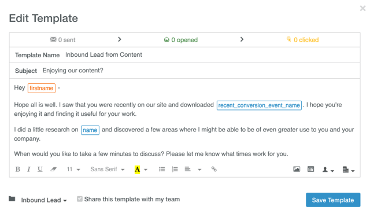Viewport: 370px width, 217px height.
Task: Close the Edit Template dialog
Action: tap(362, 9)
